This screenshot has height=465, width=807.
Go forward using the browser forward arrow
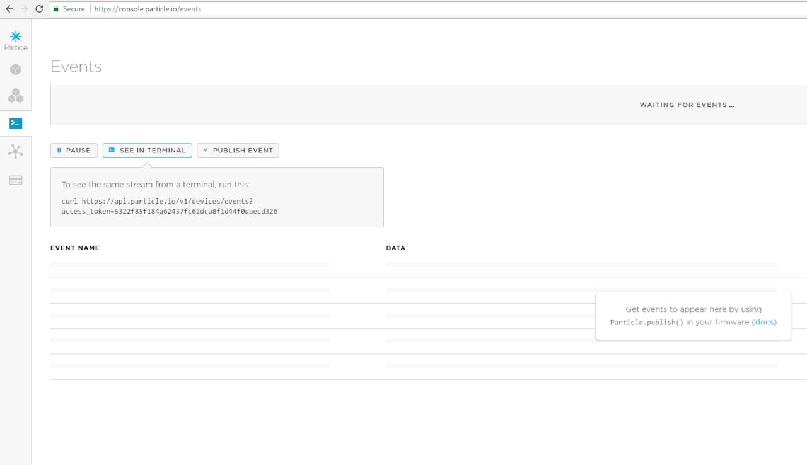24,9
